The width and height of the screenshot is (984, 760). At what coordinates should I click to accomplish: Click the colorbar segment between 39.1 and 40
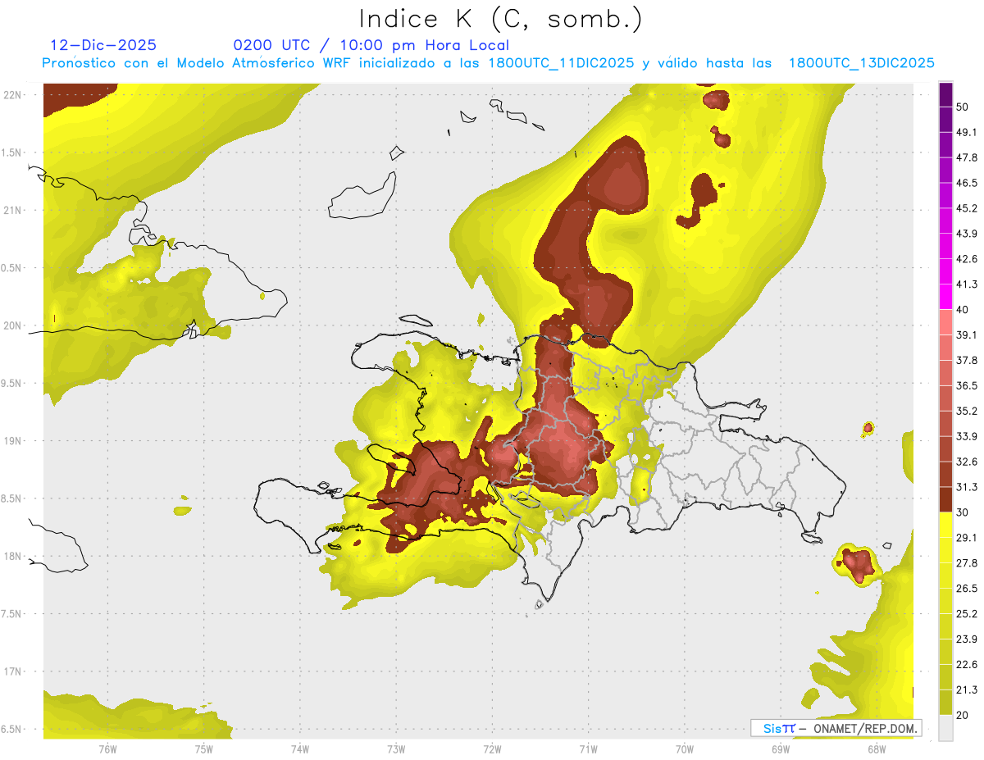(x=946, y=322)
